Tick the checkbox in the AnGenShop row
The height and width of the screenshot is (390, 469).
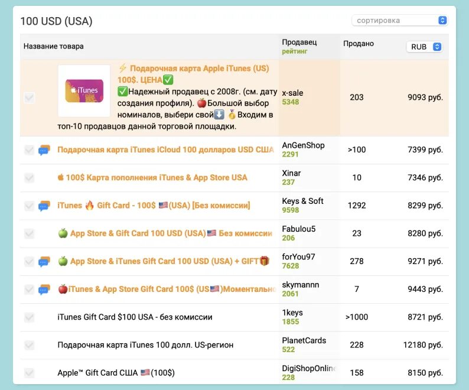(30, 149)
